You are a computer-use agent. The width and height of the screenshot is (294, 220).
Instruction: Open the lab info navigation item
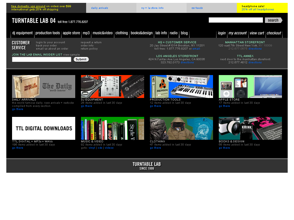tap(161, 33)
